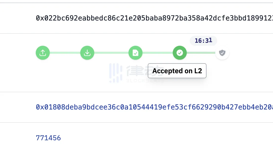Click progress line between check circle and shield
273x146 pixels.
point(201,53)
